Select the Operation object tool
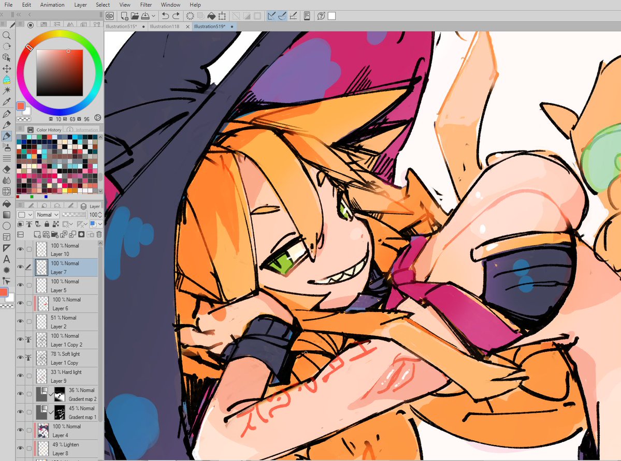The image size is (621, 461). (x=6, y=57)
